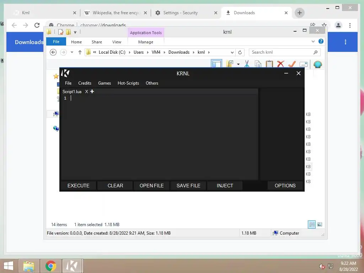364x273 pixels.
Task: Refresh the krnl folder in Explorer
Action: coord(240,52)
